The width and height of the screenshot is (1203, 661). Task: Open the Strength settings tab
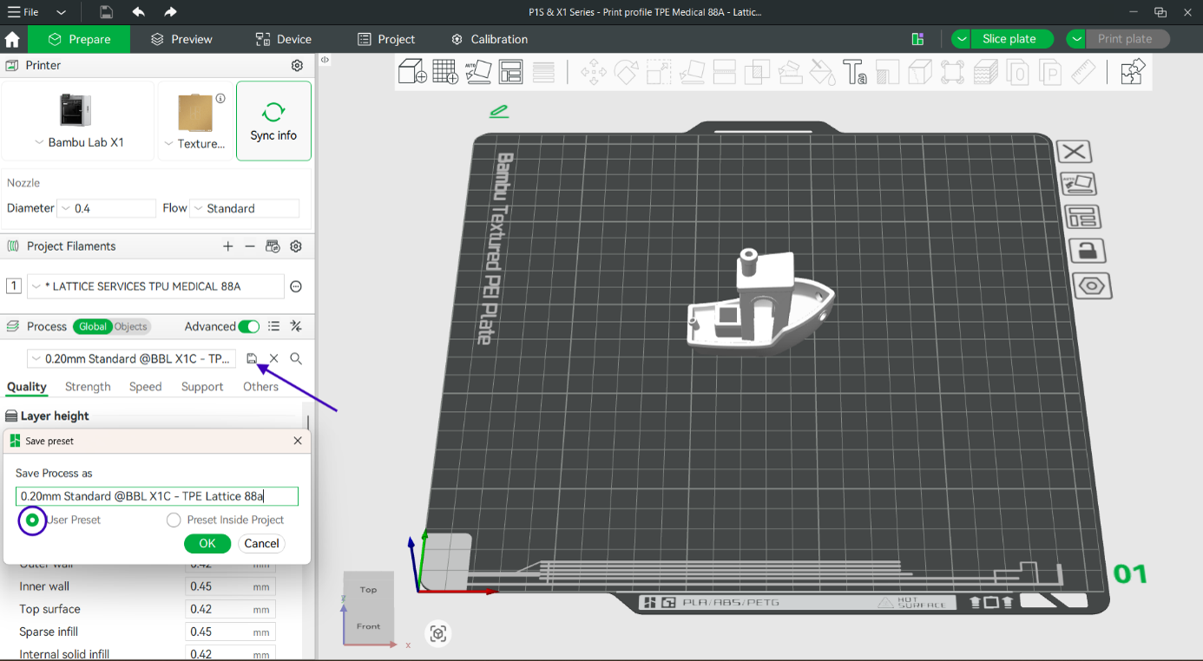click(x=88, y=387)
